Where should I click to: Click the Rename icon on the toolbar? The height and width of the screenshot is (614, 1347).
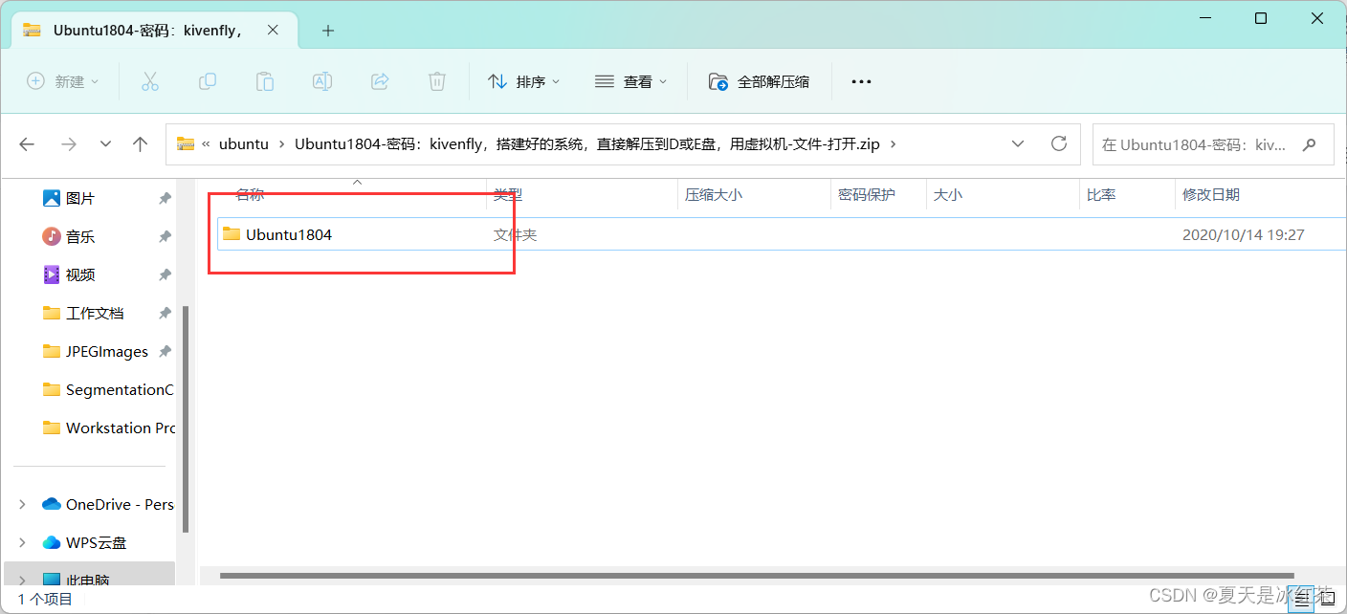click(x=322, y=81)
